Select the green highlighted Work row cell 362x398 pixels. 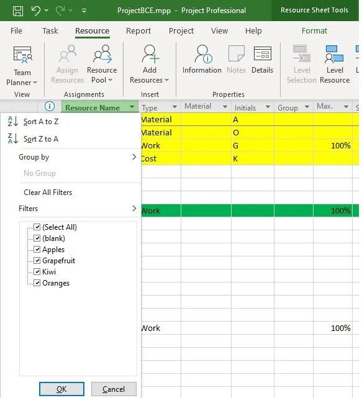point(161,210)
